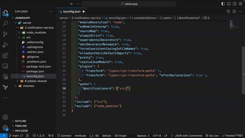
Task: Click the @notifications/* breadcrumb
Action: 187,18
